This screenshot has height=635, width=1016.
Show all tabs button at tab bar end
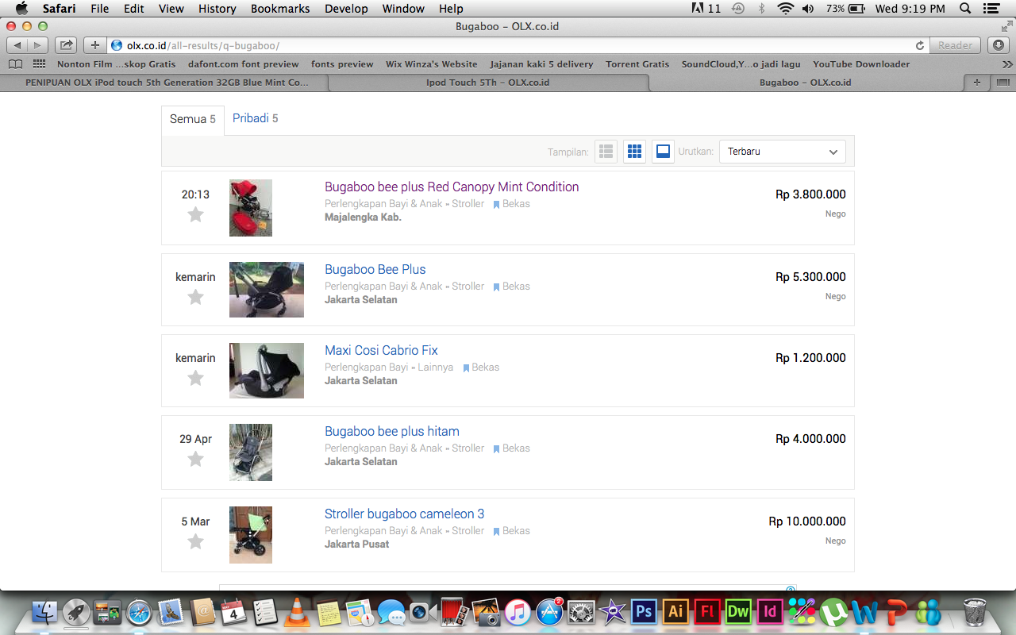point(1003,83)
